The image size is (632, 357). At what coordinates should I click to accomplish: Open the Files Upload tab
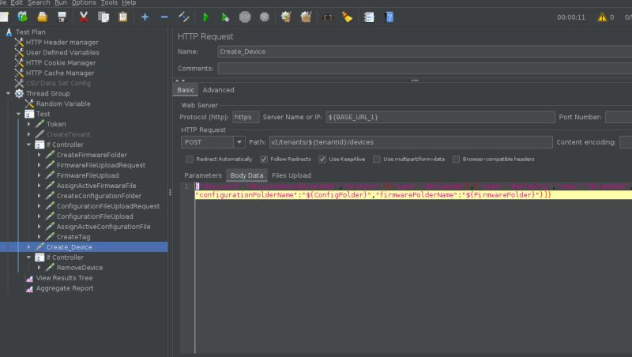pyautogui.click(x=292, y=175)
